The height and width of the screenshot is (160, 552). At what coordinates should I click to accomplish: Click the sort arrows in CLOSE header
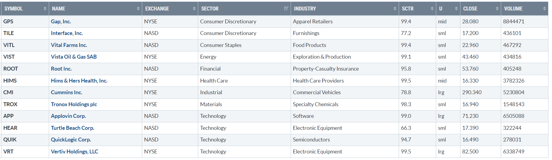coord(497,9)
